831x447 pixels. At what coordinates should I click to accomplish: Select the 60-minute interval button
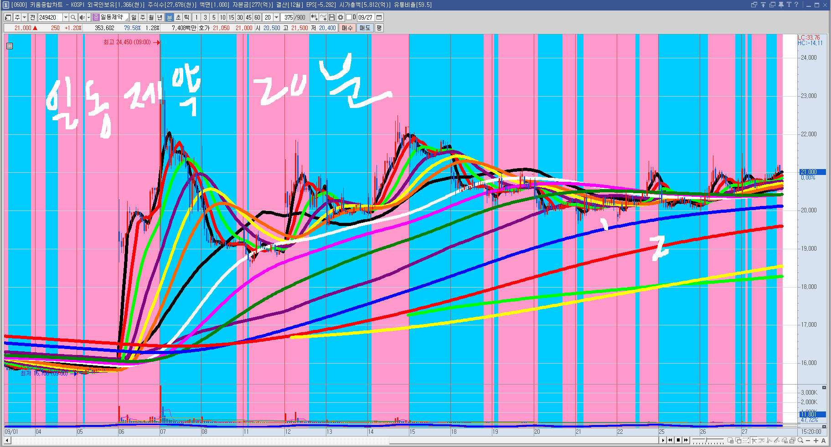point(257,17)
